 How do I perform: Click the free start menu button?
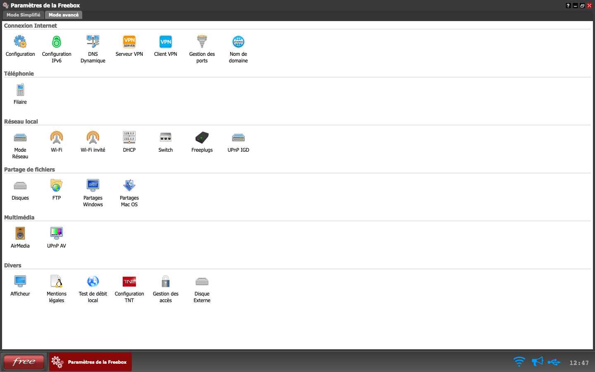point(24,362)
